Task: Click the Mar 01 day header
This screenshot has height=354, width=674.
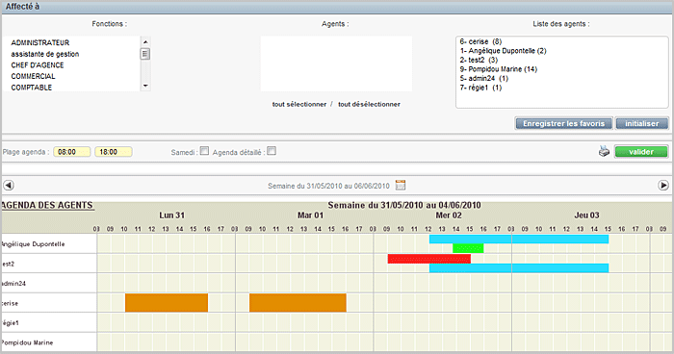Action: pos(310,215)
